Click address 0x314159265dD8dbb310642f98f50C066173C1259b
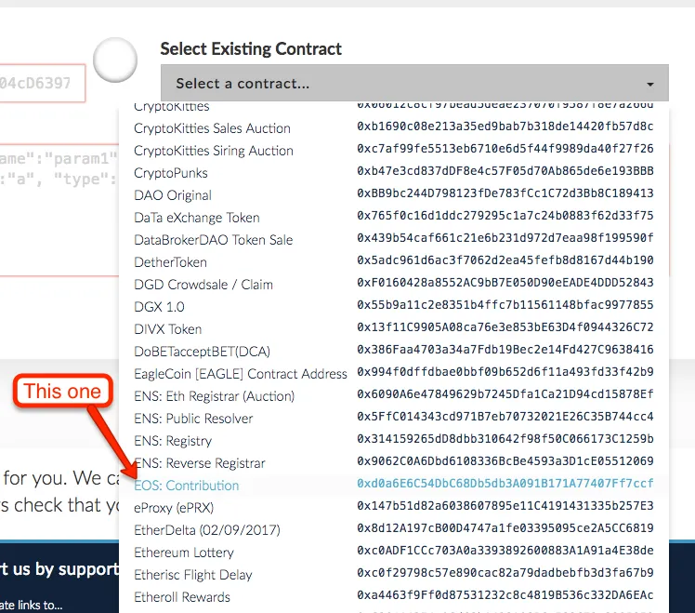The height and width of the screenshot is (613, 695). click(x=505, y=438)
